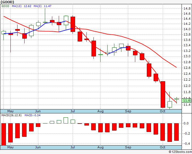Select the MA(3) legend label

38,6
